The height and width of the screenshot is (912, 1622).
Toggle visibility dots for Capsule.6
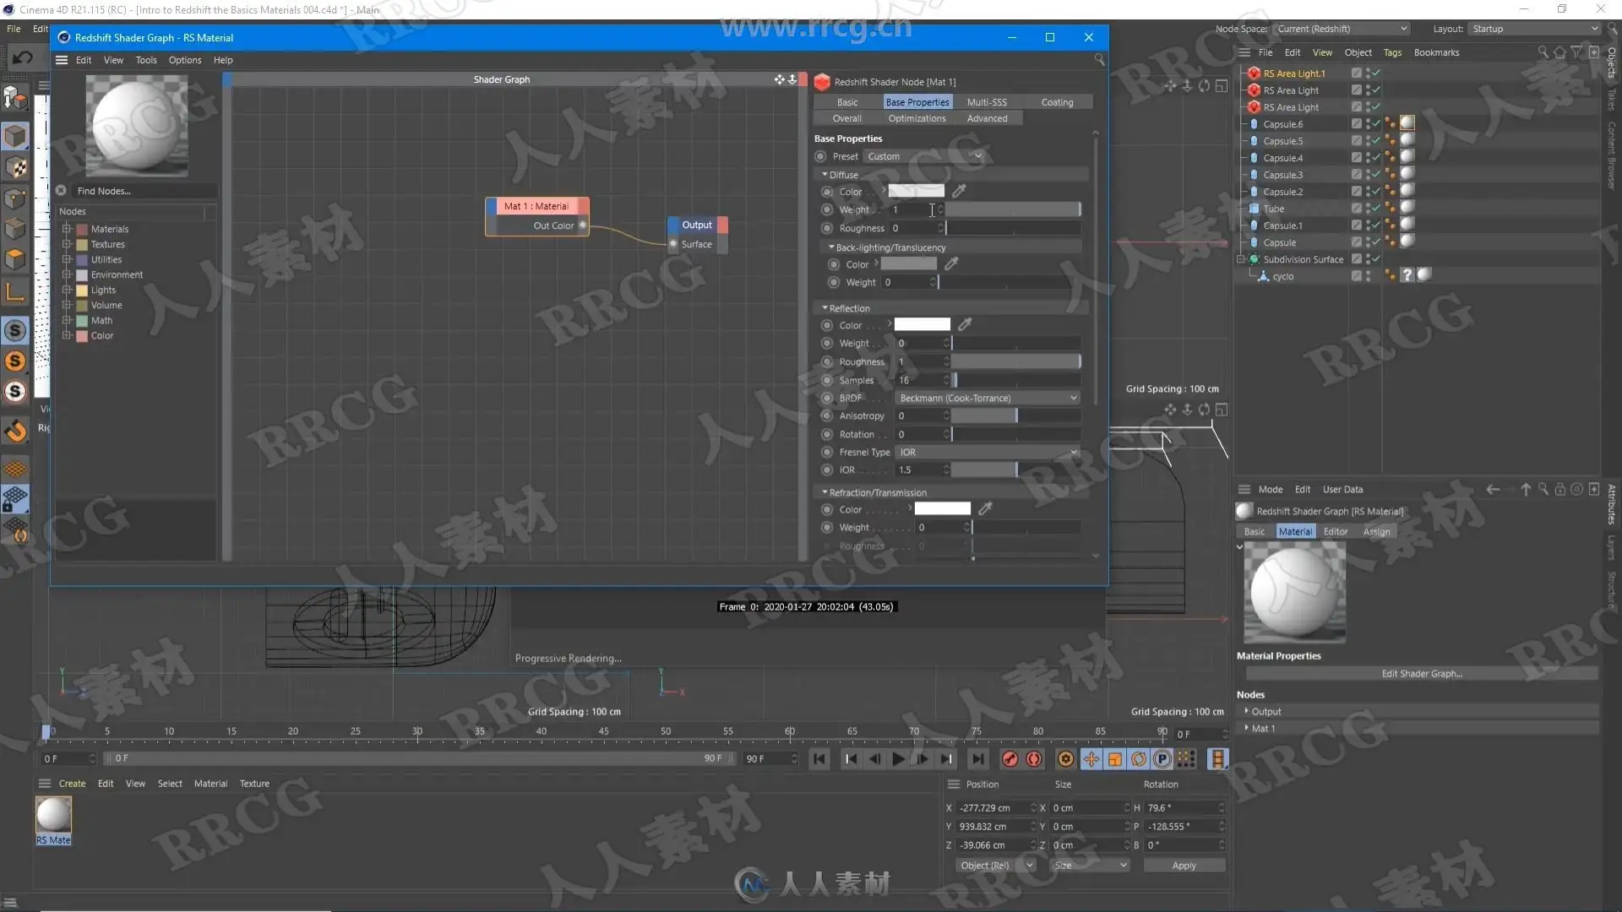tap(1368, 124)
